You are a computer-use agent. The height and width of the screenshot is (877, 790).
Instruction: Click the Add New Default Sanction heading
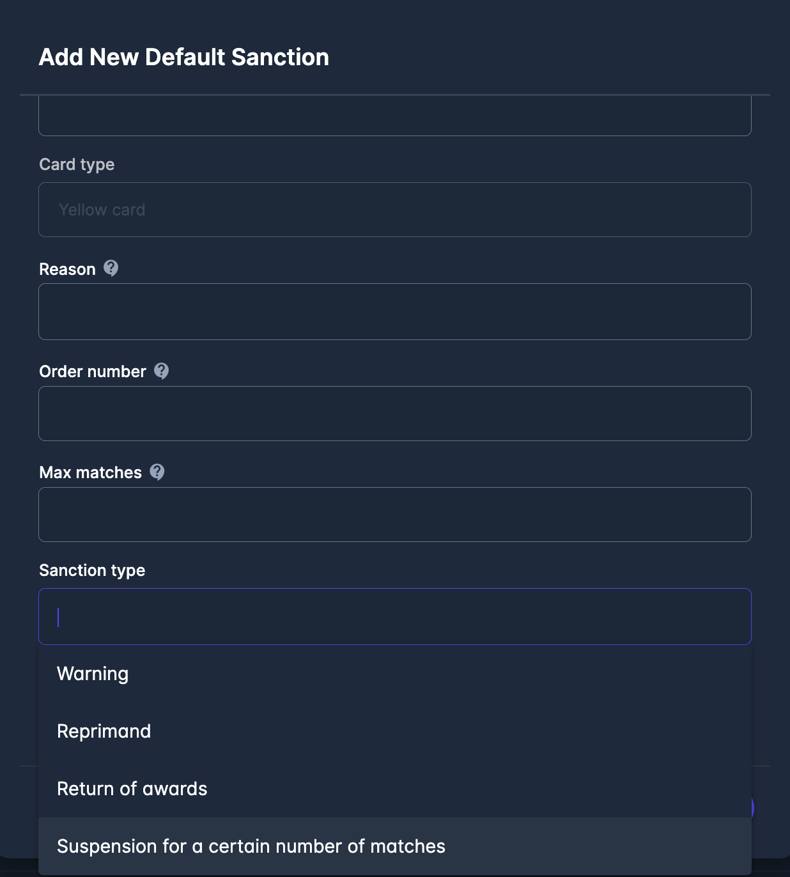pyautogui.click(x=184, y=57)
